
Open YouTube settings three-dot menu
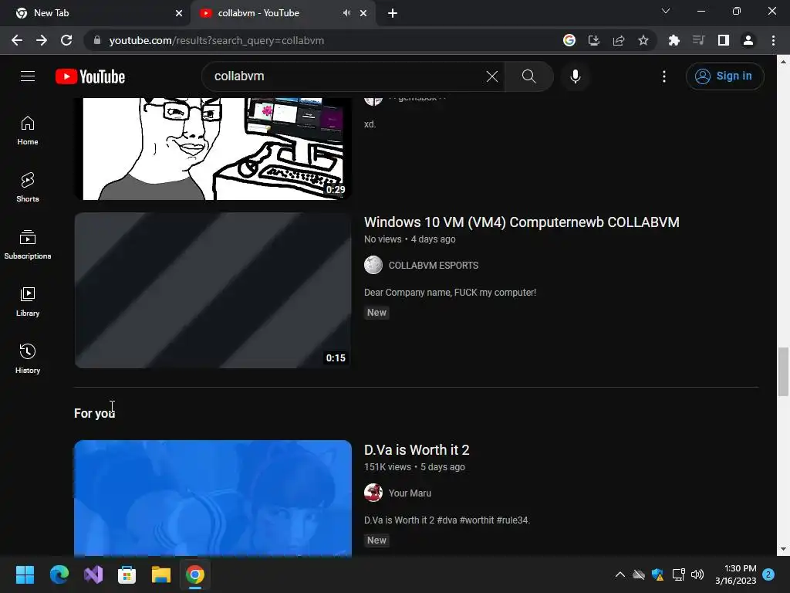coord(664,76)
